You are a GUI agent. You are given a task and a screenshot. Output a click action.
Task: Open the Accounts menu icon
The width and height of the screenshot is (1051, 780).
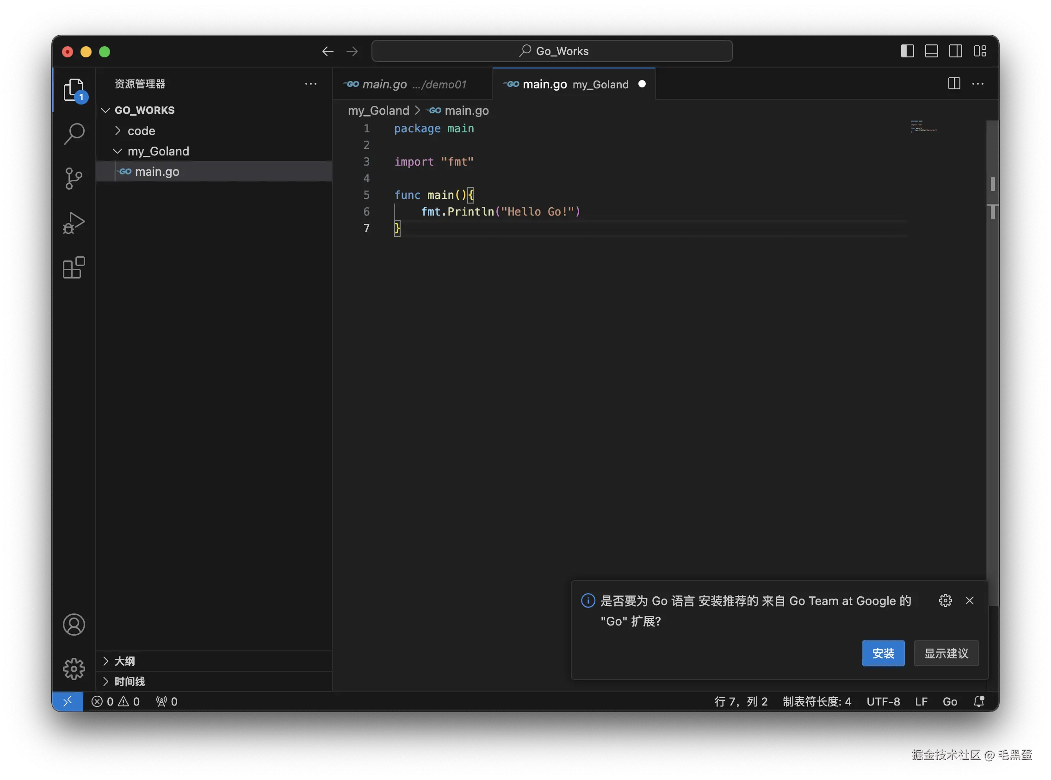click(x=74, y=624)
